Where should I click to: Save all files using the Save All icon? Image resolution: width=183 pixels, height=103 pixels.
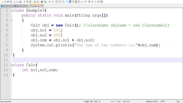coord(11,2)
